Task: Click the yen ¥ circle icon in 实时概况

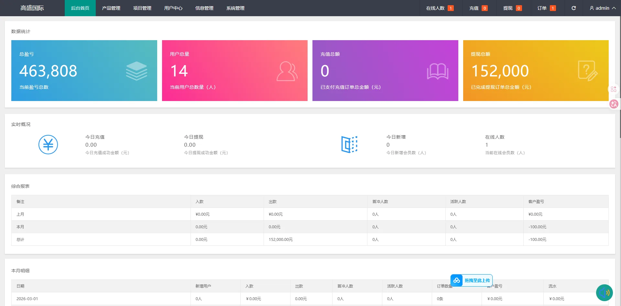Action: tap(48, 144)
